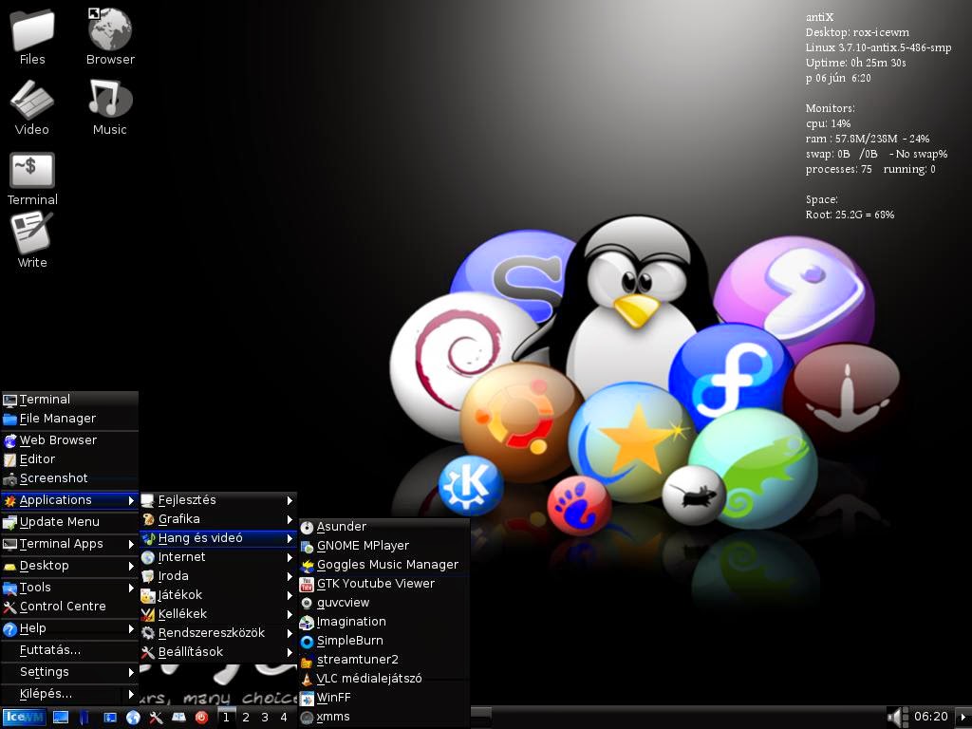Click the volume speaker tray icon
Image resolution: width=972 pixels, height=729 pixels.
pos(898,718)
